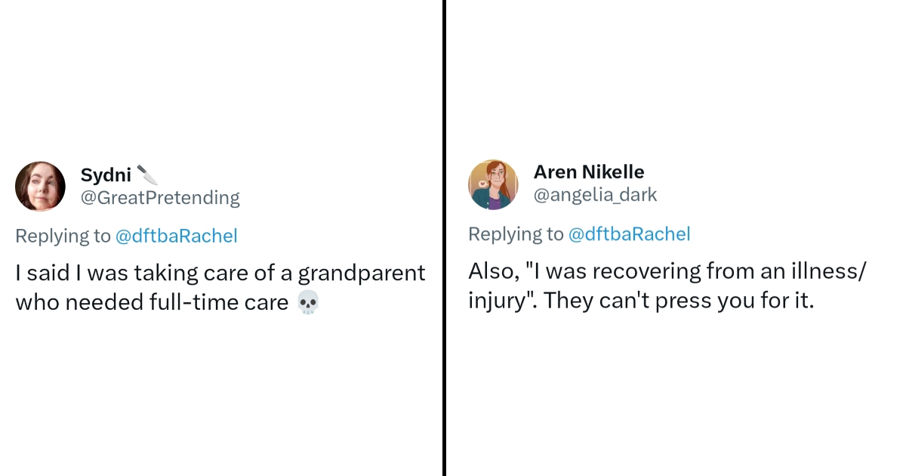The height and width of the screenshot is (476, 906).
Task: Open the Sydni display name
Action: coord(106,175)
